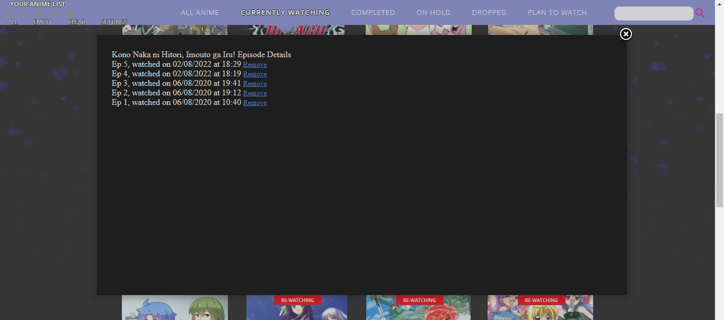
Task: Switch to Currently Watching tab
Action: tap(285, 12)
